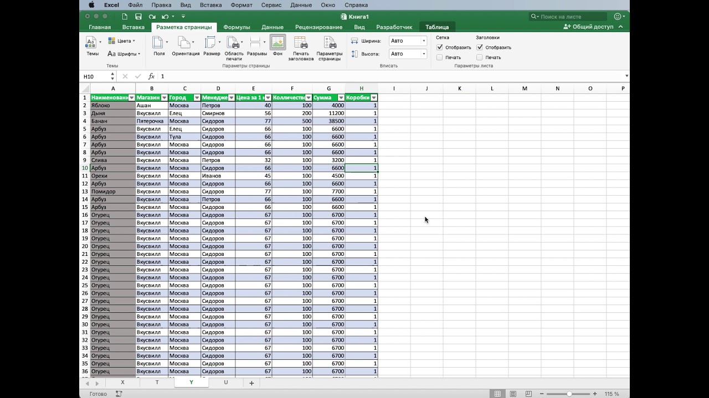Open the Магазин column filter dropdown
709x398 pixels.
(165, 98)
